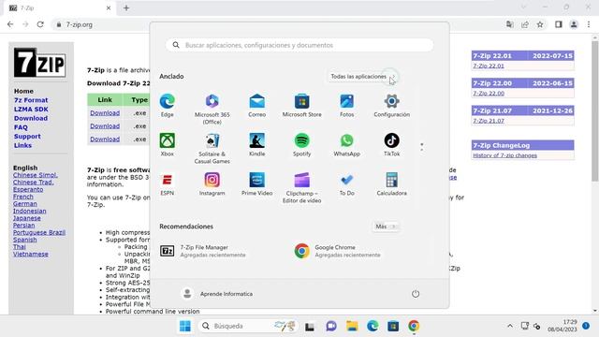Image resolution: width=599 pixels, height=337 pixels.
Task: Expand recommendations with Más button
Action: click(386, 227)
